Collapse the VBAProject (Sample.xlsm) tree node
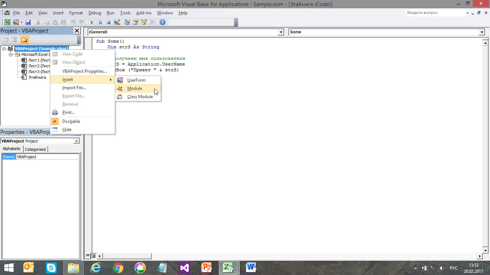Viewport: 490px width, 275px height. [x=4, y=49]
